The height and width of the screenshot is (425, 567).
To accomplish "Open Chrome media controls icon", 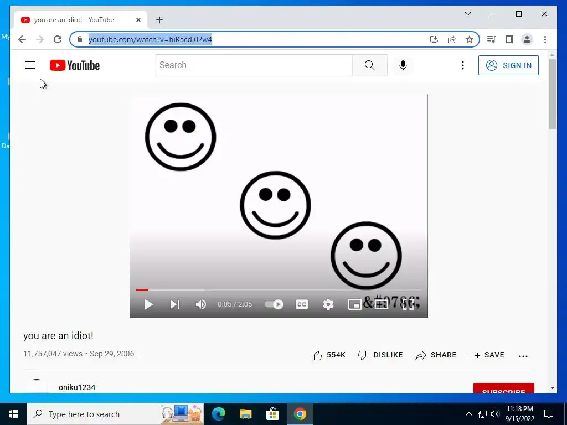I will pyautogui.click(x=491, y=39).
